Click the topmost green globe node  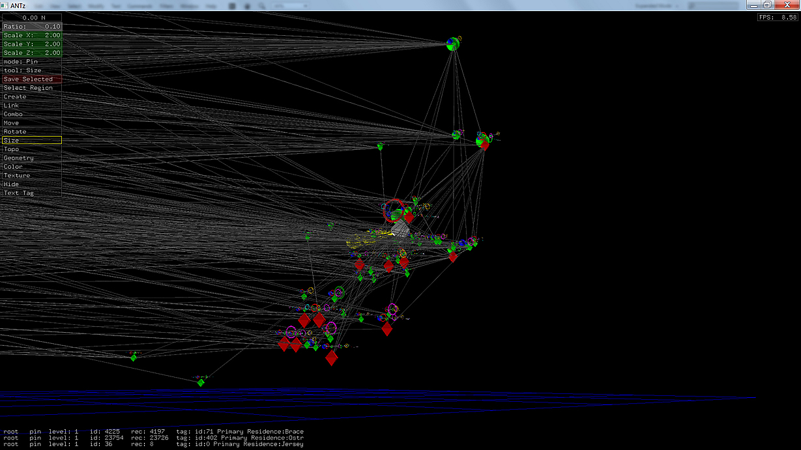453,44
